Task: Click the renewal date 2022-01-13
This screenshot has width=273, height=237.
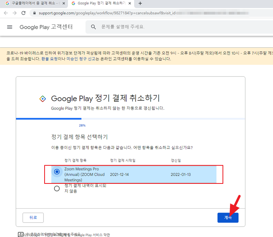Action: pos(181,174)
